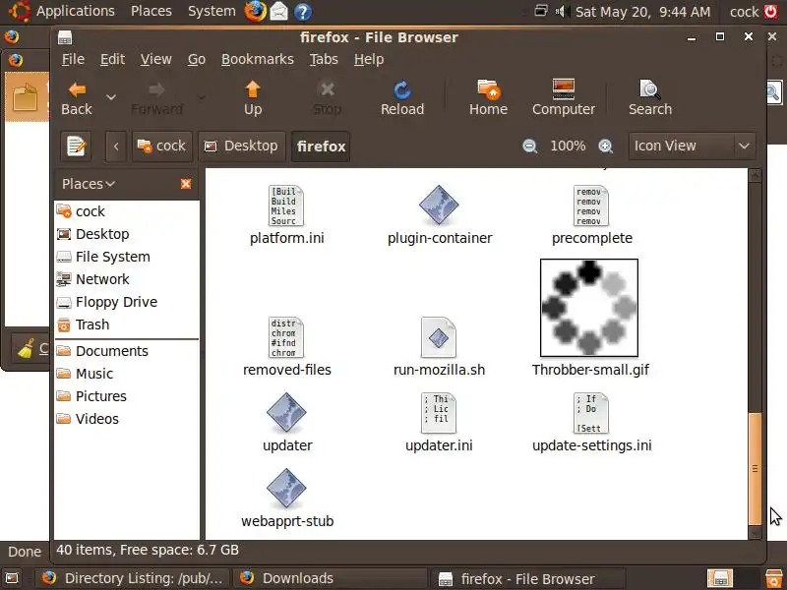The height and width of the screenshot is (590, 787).
Task: Open the help launcher in panel
Action: tap(302, 12)
